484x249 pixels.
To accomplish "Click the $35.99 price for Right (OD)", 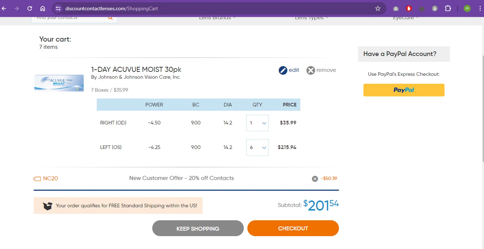I will point(288,123).
